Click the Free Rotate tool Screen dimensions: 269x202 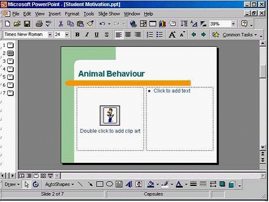click(36, 184)
